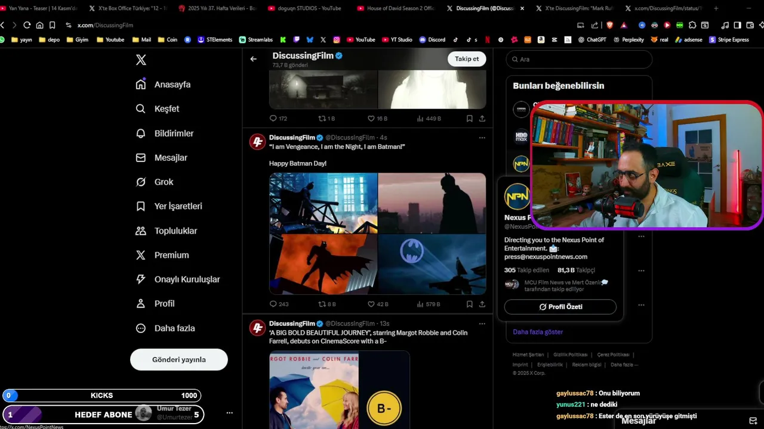The width and height of the screenshot is (764, 429).
Task: Switch to House of David Season 2 tab
Action: click(x=396, y=8)
